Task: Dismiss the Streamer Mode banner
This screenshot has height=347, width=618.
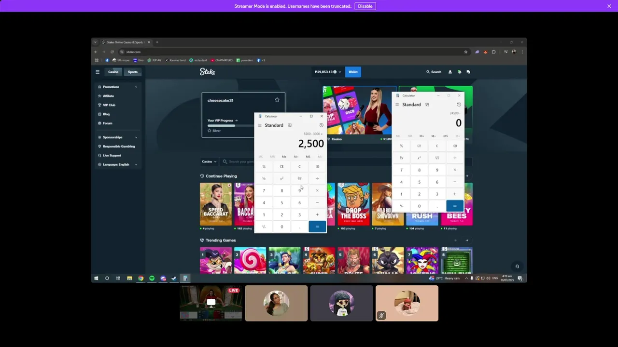Action: coord(609,6)
